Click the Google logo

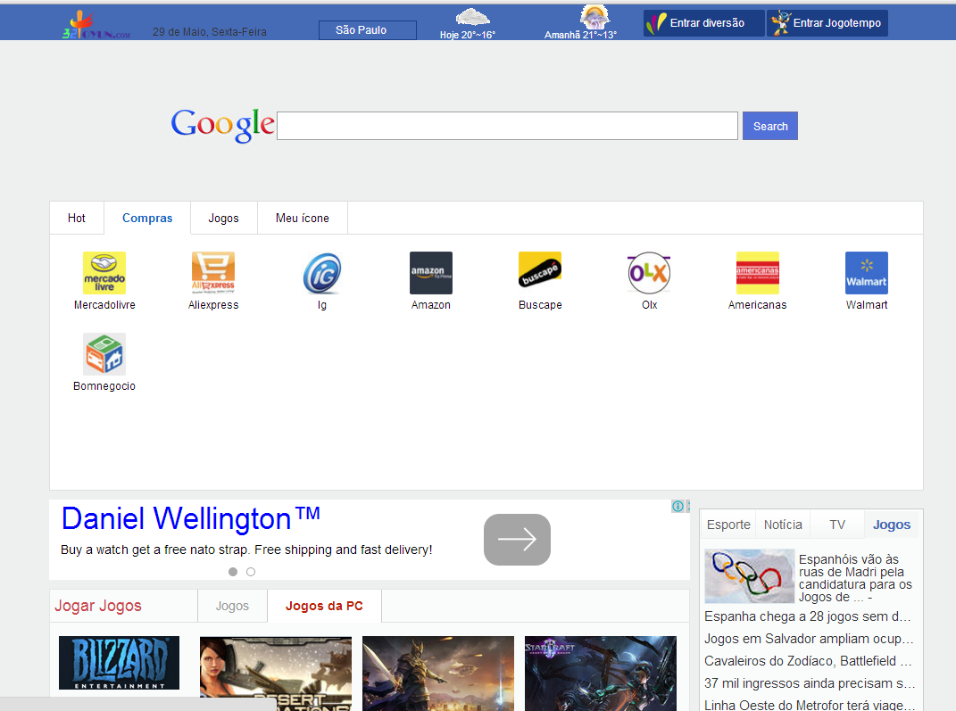pos(222,124)
